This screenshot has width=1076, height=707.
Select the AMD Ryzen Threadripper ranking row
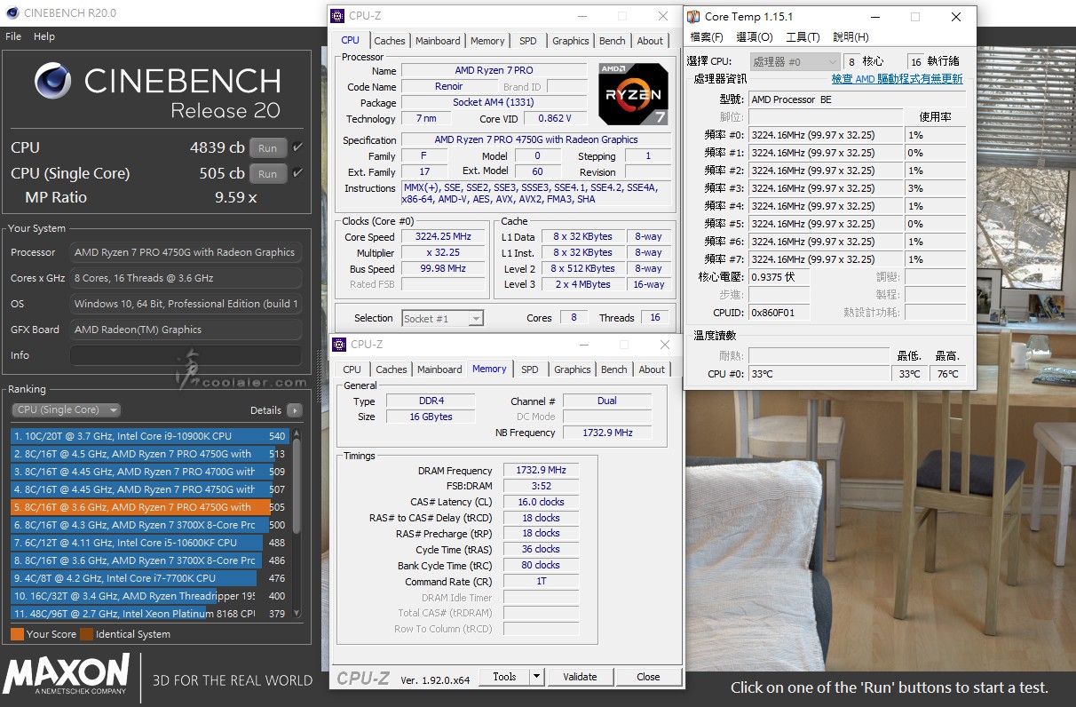coord(150,596)
